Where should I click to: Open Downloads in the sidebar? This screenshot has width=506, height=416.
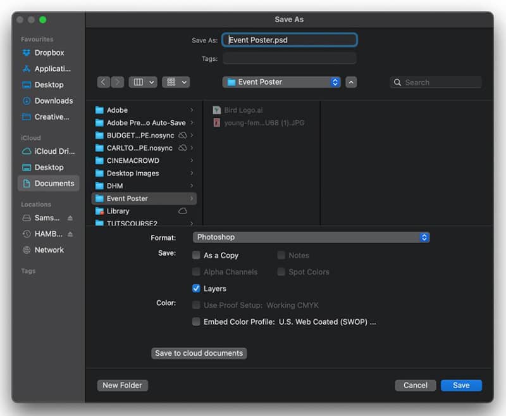coord(47,101)
